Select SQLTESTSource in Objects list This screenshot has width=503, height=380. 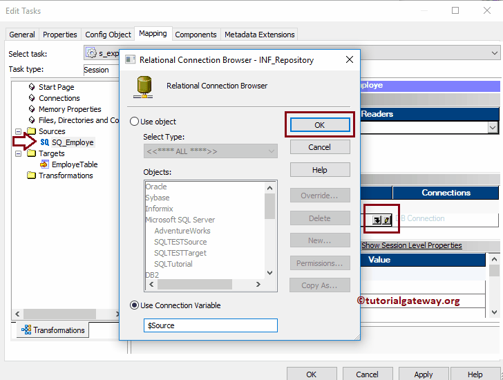180,242
